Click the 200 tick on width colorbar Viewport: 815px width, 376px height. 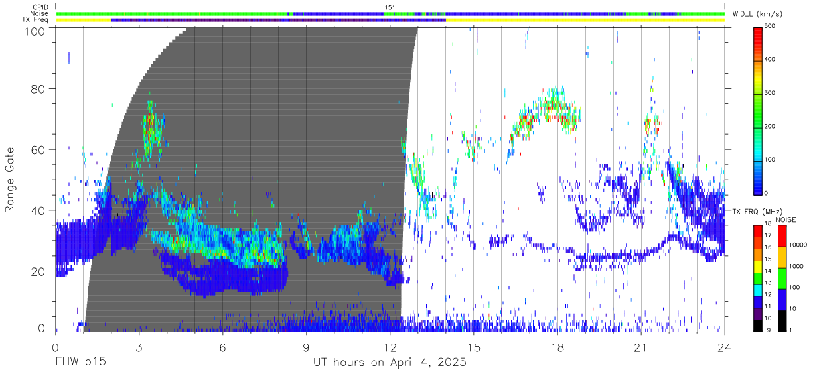point(771,126)
